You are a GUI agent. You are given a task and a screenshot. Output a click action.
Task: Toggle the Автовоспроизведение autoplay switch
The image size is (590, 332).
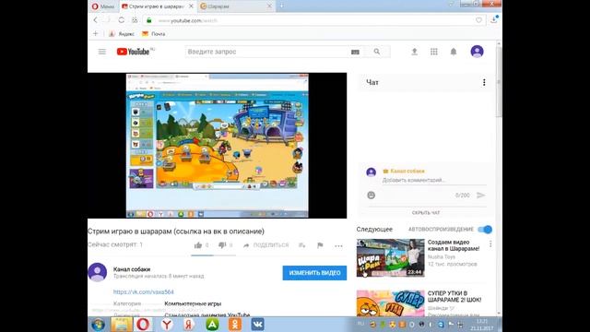pos(485,230)
